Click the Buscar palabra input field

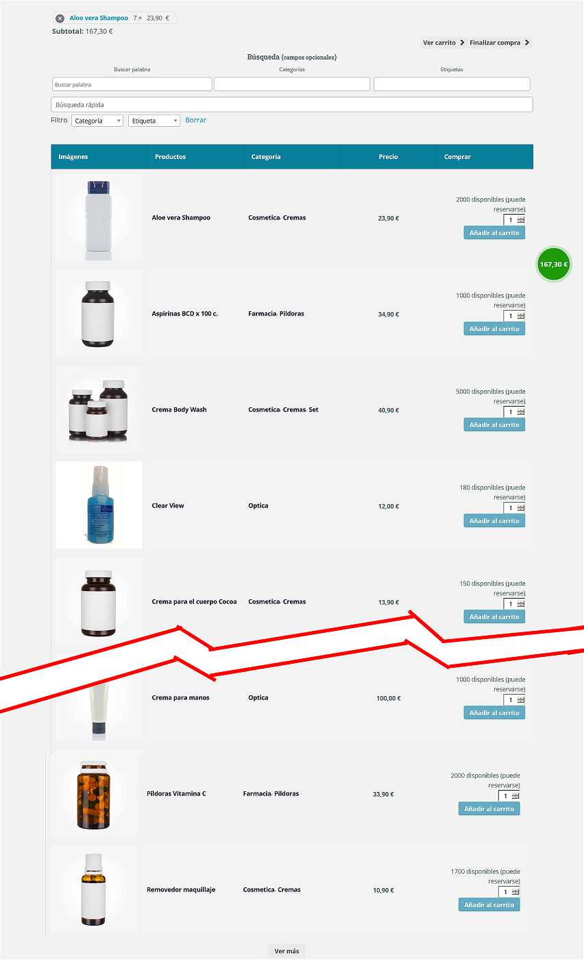pos(132,84)
